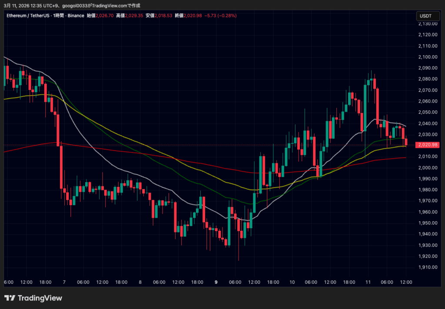The width and height of the screenshot is (445, 309).
Task: Click the TradingView logo icon
Action: pyautogui.click(x=10, y=298)
